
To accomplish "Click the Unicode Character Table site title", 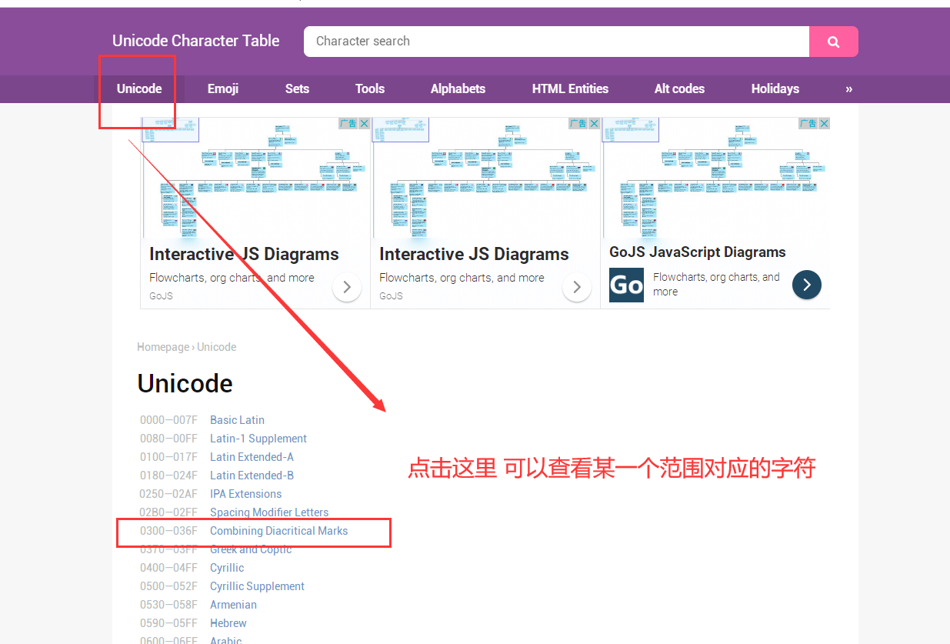I will click(196, 41).
